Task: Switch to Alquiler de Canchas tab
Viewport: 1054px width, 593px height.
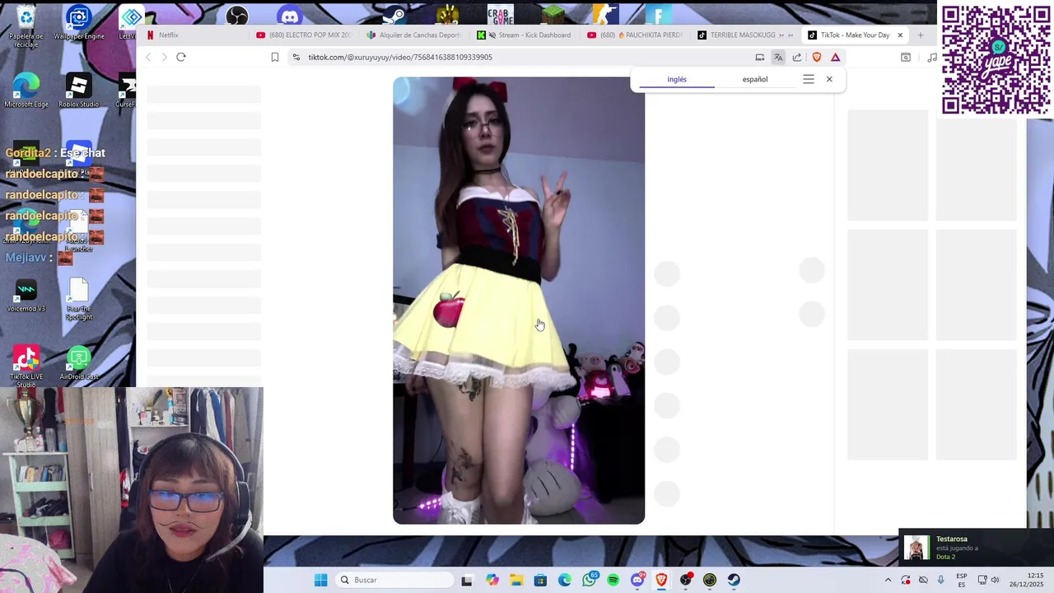Action: pyautogui.click(x=414, y=35)
